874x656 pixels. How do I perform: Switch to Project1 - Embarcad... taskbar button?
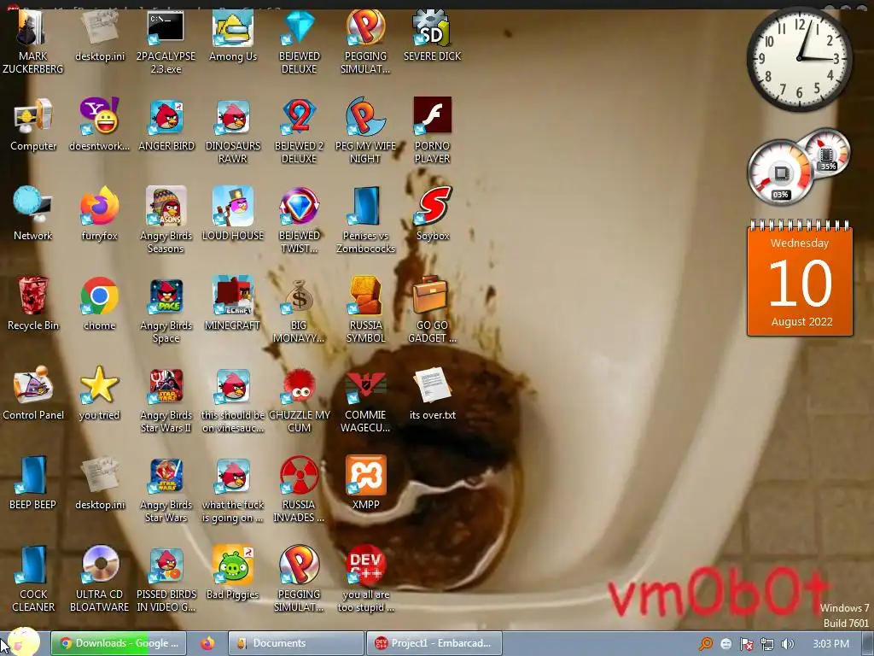tap(434, 643)
